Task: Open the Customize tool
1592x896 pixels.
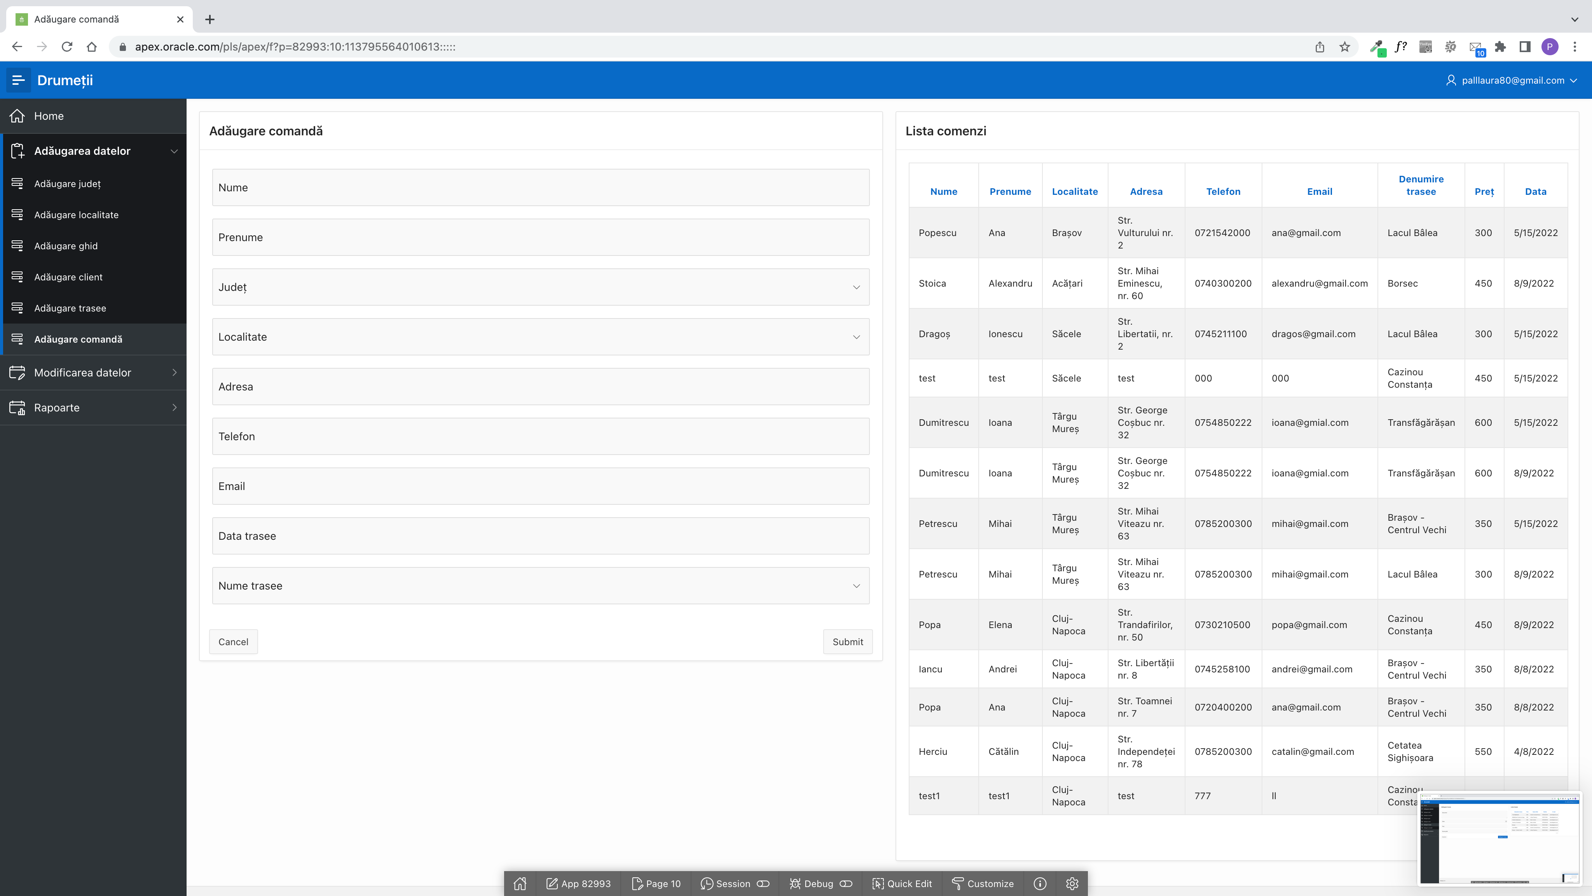Action: [983, 884]
